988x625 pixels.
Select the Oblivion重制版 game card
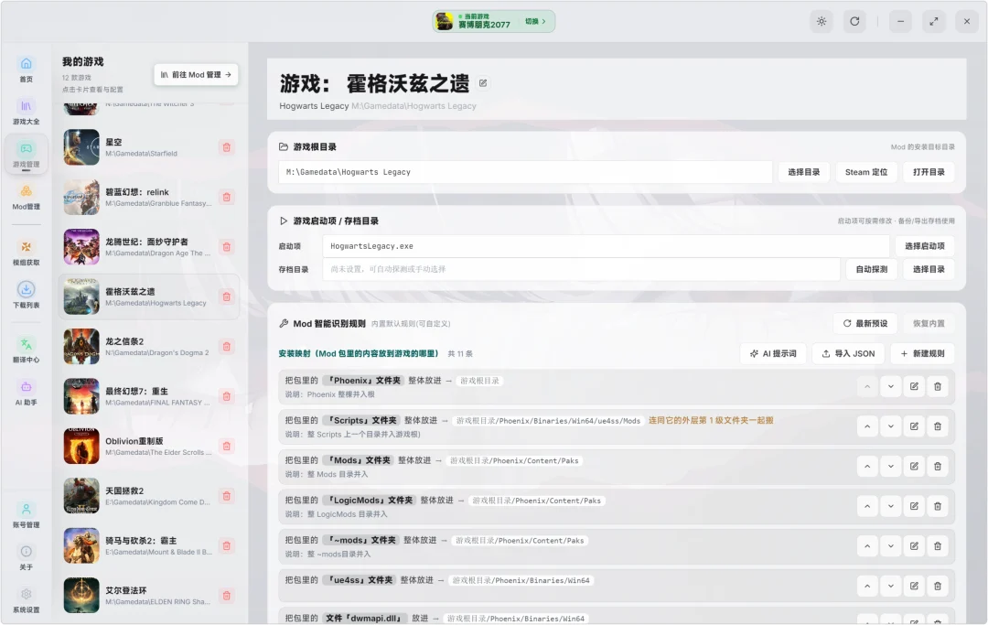[149, 446]
